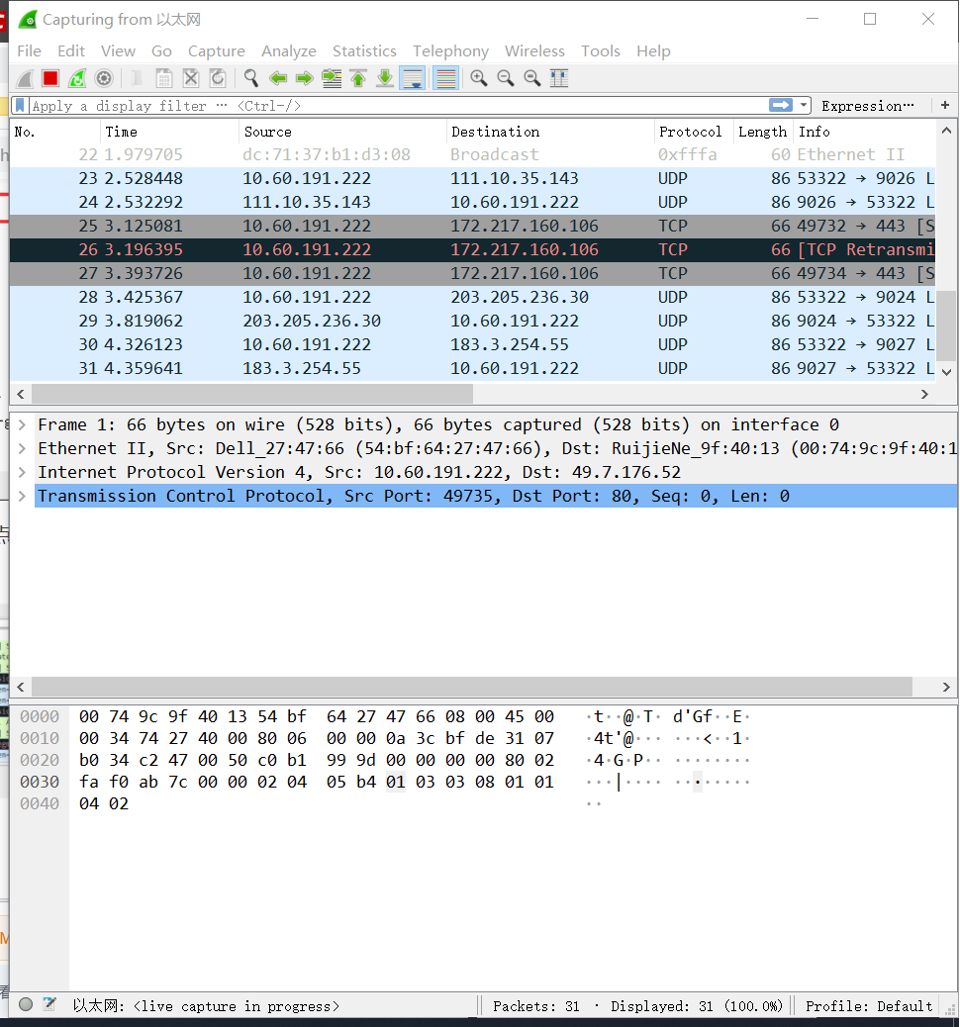Select hex byte 01 highlighted in row 0030
Screen dimensions: 960x1027
[395, 782]
